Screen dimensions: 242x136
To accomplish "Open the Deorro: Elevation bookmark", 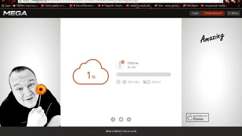I will coord(83,6).
